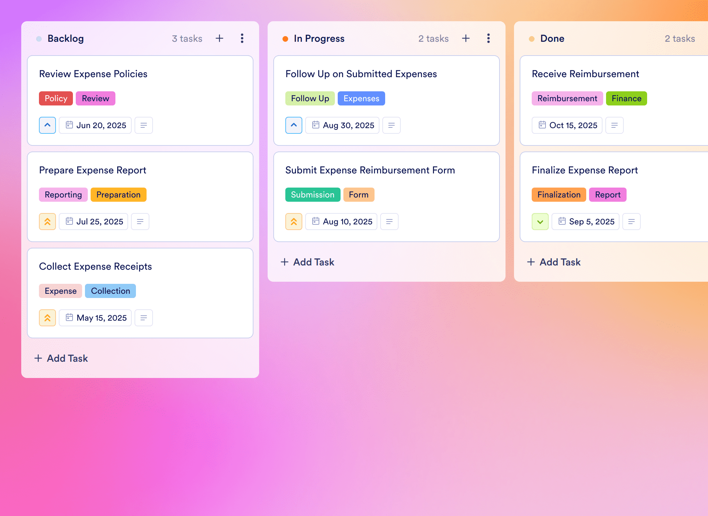Select the orange Finalization tag
This screenshot has height=516, width=708.
point(559,195)
